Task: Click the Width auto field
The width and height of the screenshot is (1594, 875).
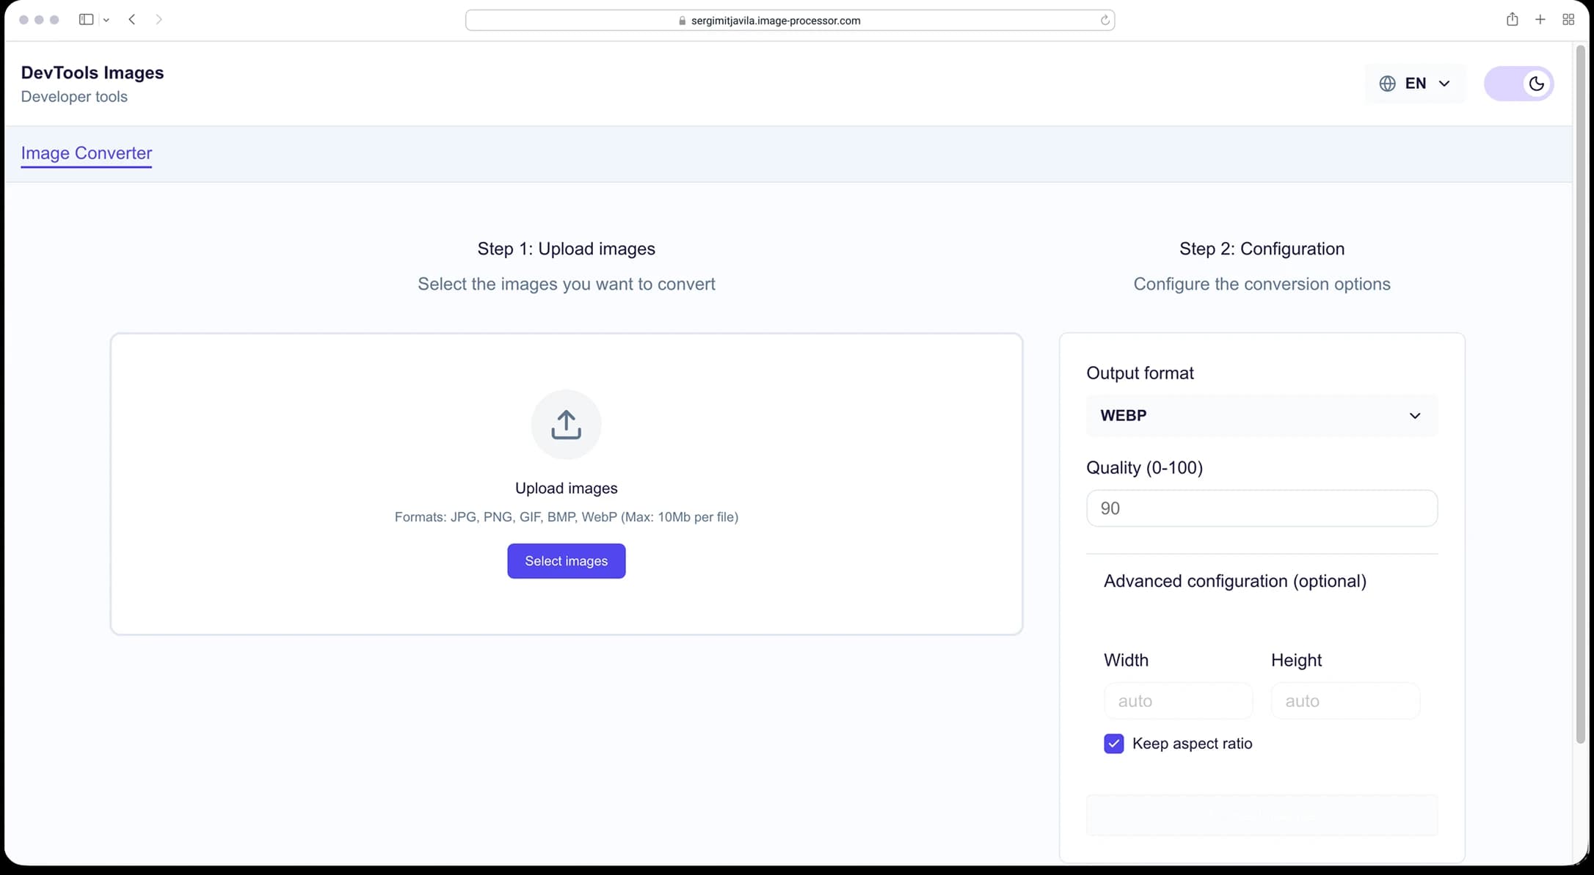Action: (1178, 701)
